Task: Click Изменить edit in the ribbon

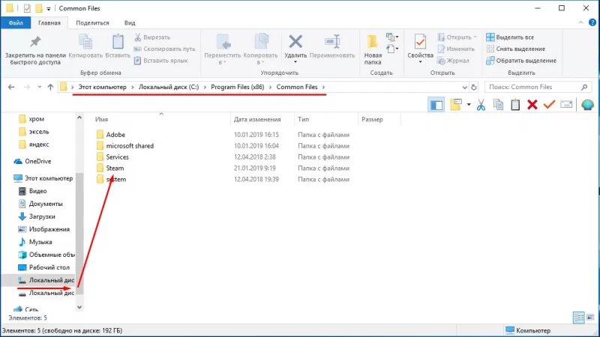Action: point(456,49)
